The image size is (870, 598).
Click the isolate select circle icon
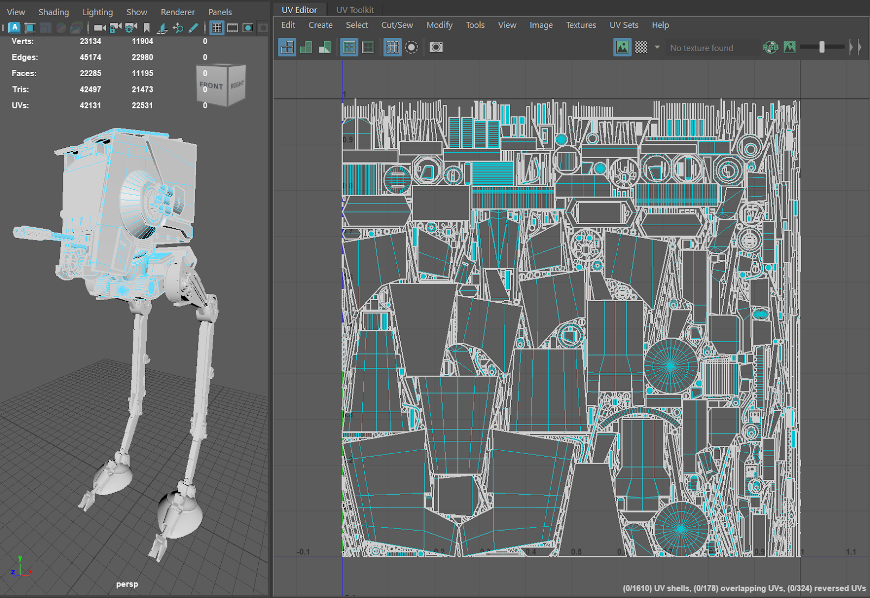pos(412,47)
